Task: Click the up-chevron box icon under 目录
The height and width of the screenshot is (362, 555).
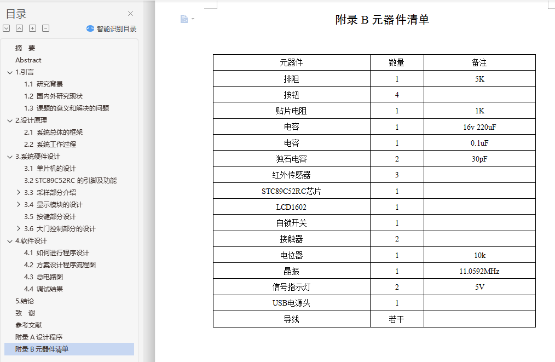Action: [20, 28]
